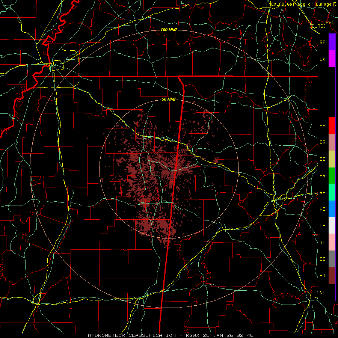Click the UK legend label
Image resolution: width=338 pixels, height=338 pixels.
[x=322, y=59]
